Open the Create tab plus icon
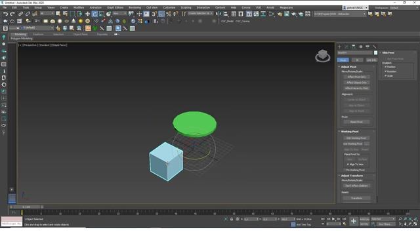 point(340,47)
